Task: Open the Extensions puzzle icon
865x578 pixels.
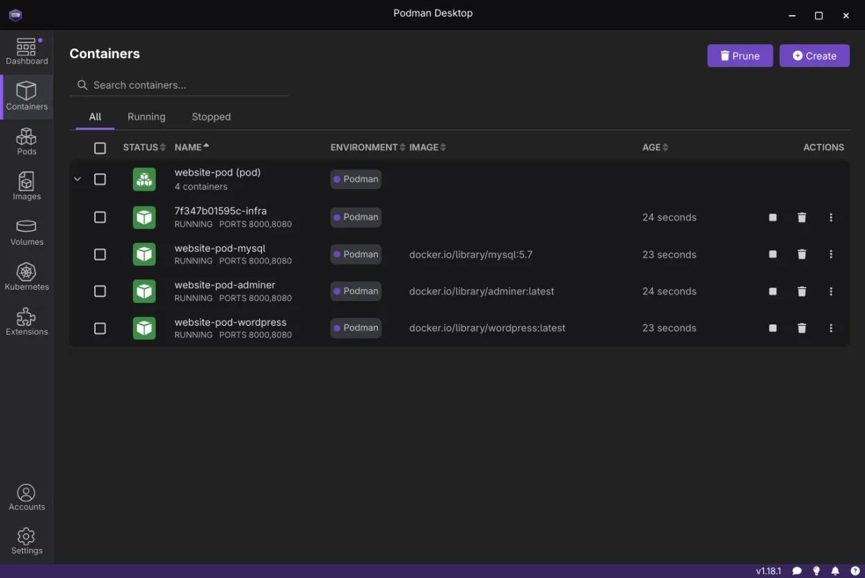Action: click(26, 322)
